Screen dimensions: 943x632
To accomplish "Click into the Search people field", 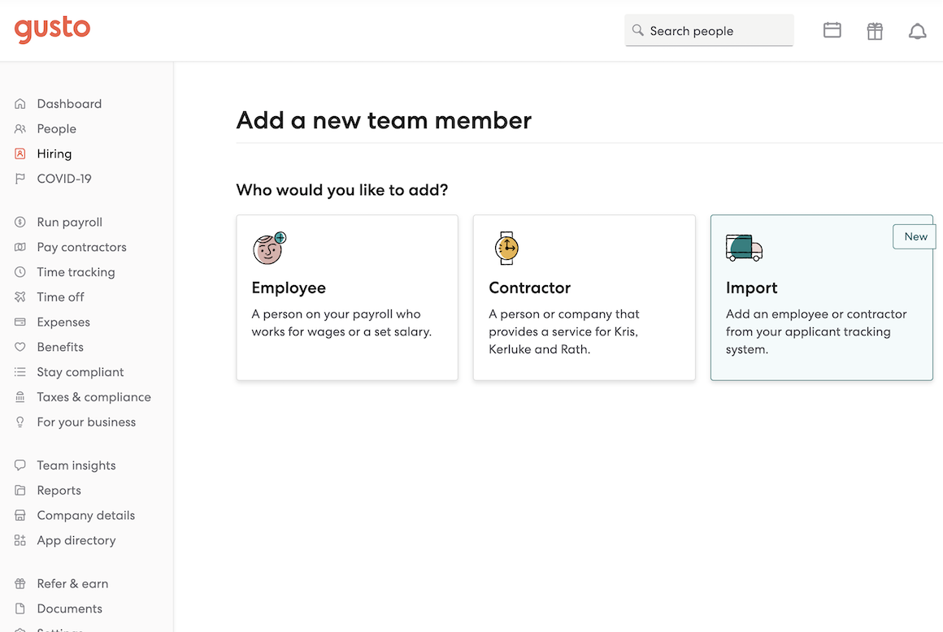I will (x=709, y=30).
